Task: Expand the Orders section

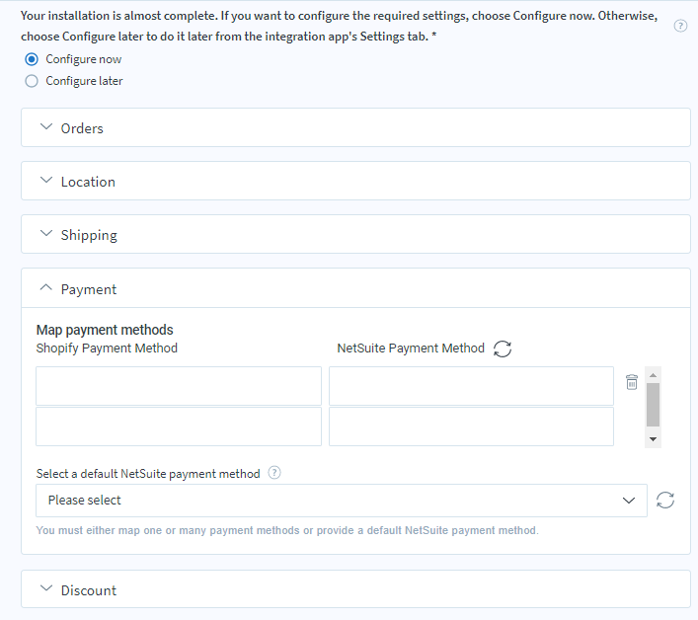Action: (x=355, y=127)
